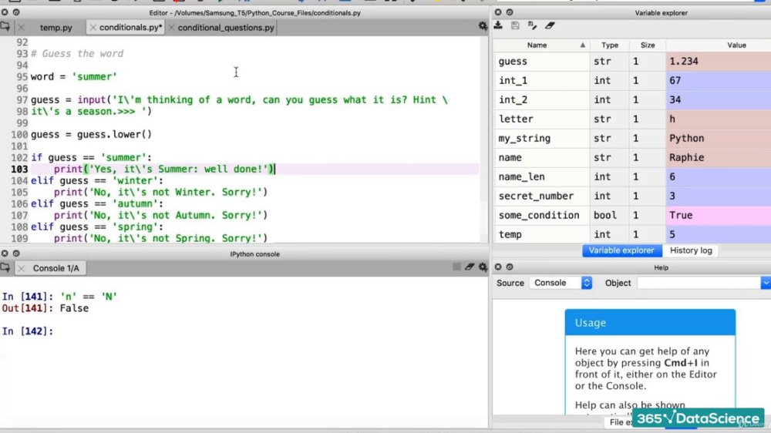771x433 pixels.
Task: Select the guess variable row
Action: click(x=632, y=62)
